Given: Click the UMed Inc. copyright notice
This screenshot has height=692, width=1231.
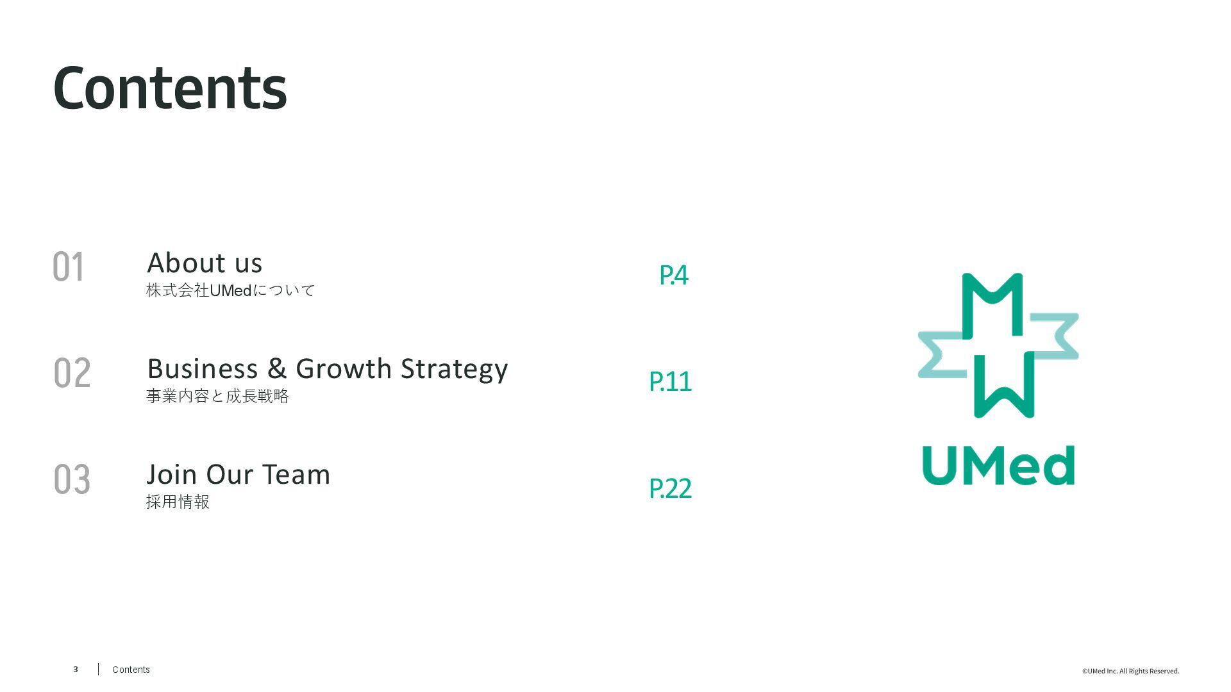Looking at the screenshot, I should pos(1130,671).
